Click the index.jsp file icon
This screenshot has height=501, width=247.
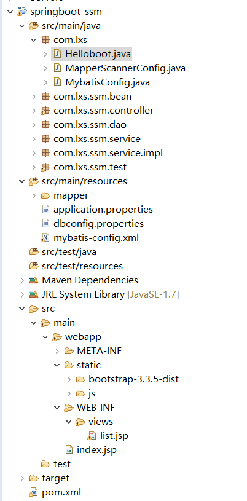coord(69,449)
